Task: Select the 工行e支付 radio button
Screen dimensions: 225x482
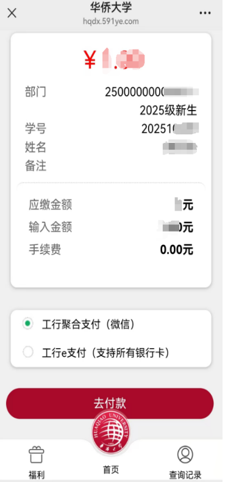Action: tap(28, 352)
